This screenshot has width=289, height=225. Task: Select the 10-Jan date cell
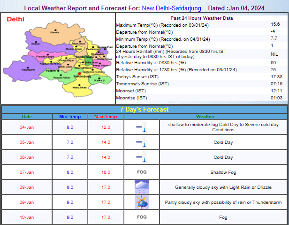(x=27, y=217)
